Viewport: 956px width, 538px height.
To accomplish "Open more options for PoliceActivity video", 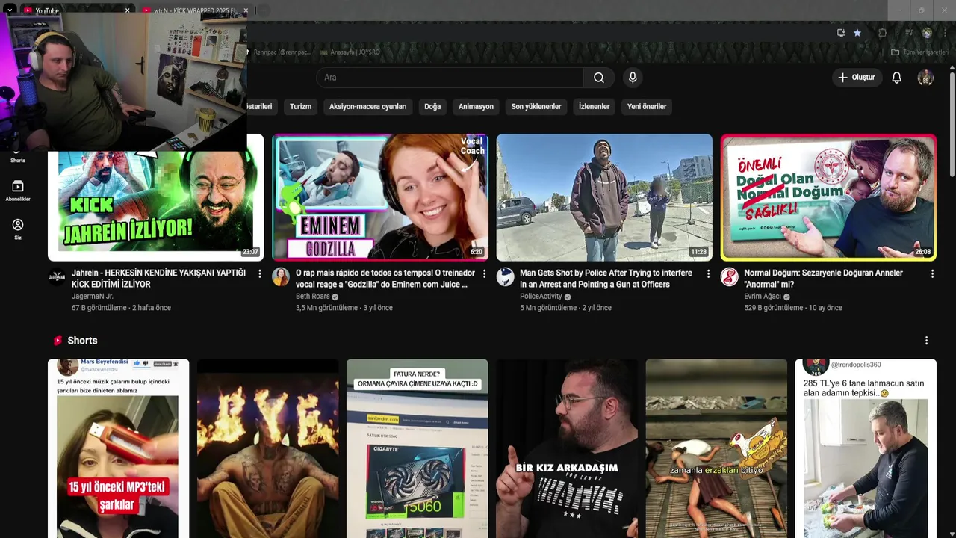I will click(708, 274).
